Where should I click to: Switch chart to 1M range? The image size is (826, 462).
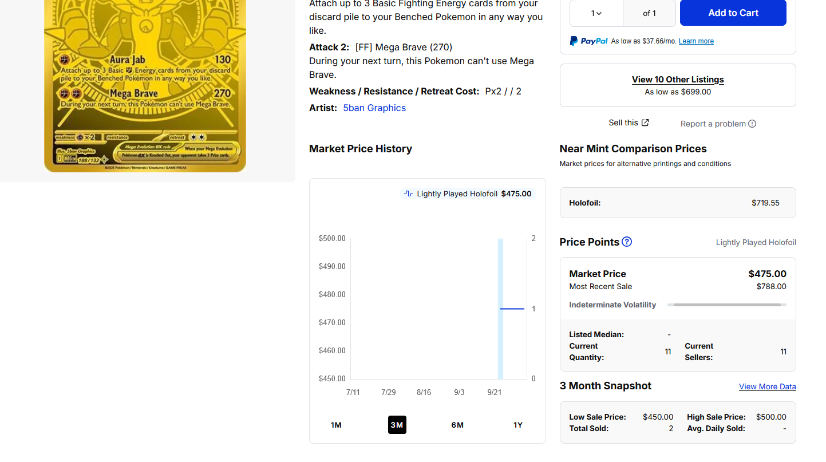336,425
